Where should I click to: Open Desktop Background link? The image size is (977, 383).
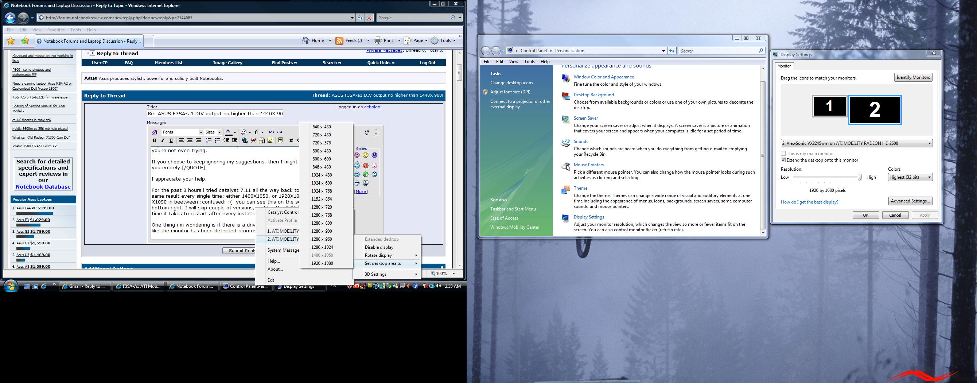click(593, 95)
